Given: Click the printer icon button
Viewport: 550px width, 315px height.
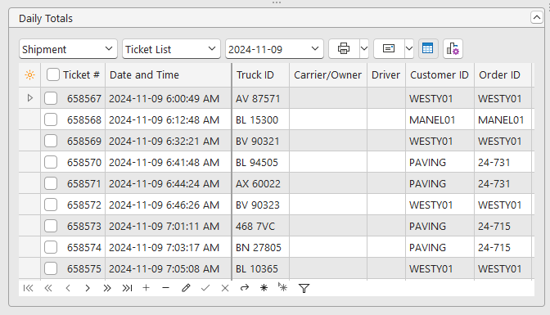Looking at the screenshot, I should click(x=344, y=48).
